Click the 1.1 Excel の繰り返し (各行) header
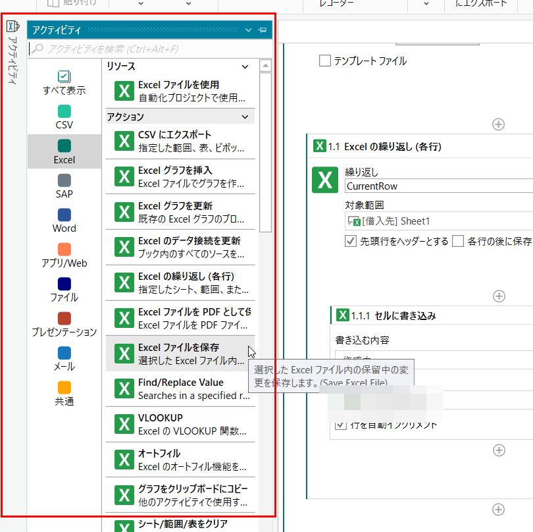The height and width of the screenshot is (532, 533). tap(420, 147)
